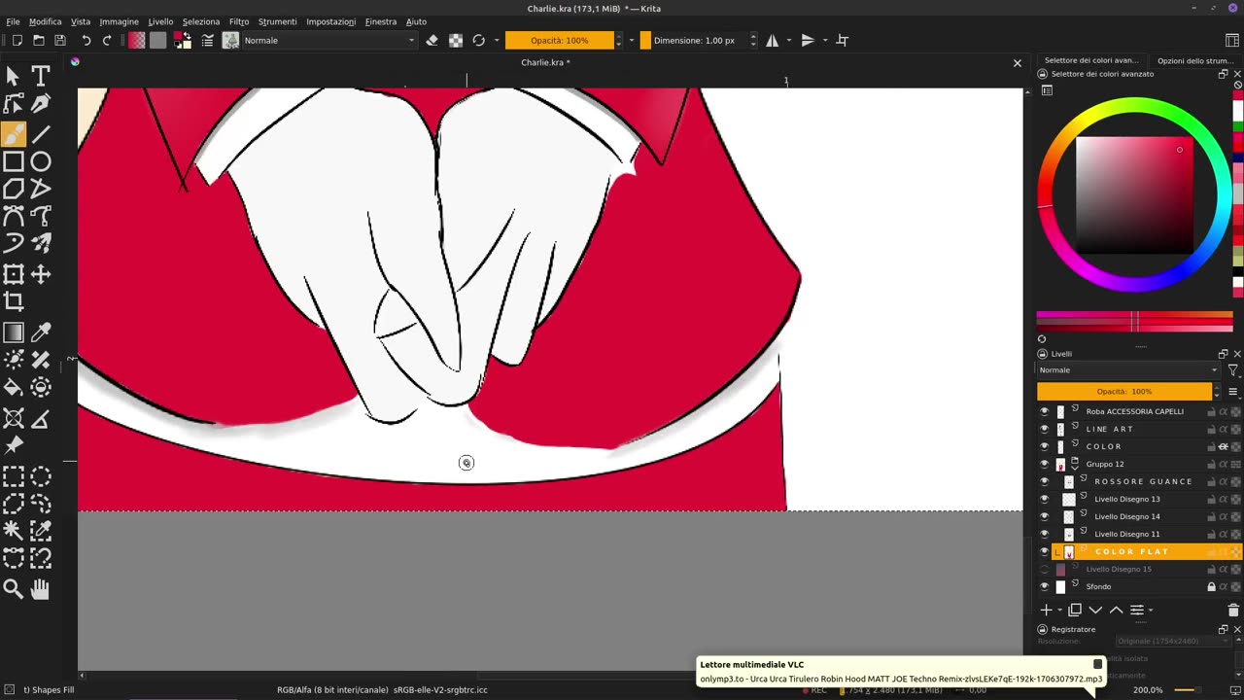Select the Elliptical Selection tool
This screenshot has height=700, width=1244.
[x=41, y=476]
